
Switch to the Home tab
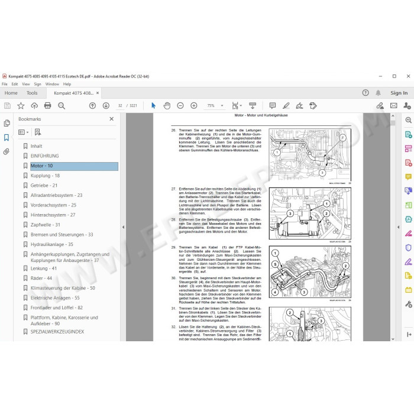[11, 93]
